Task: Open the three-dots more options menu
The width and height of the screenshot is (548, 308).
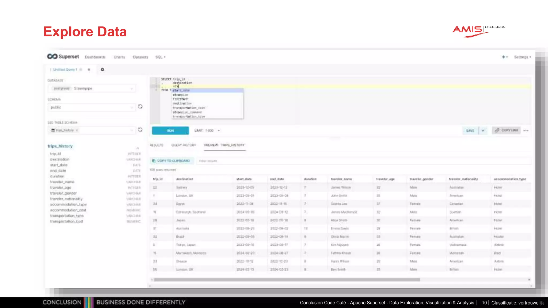Action: (x=526, y=130)
